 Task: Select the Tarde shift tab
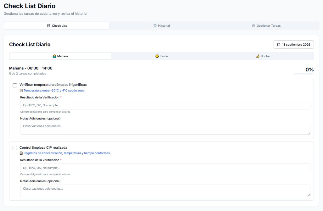[x=161, y=56]
